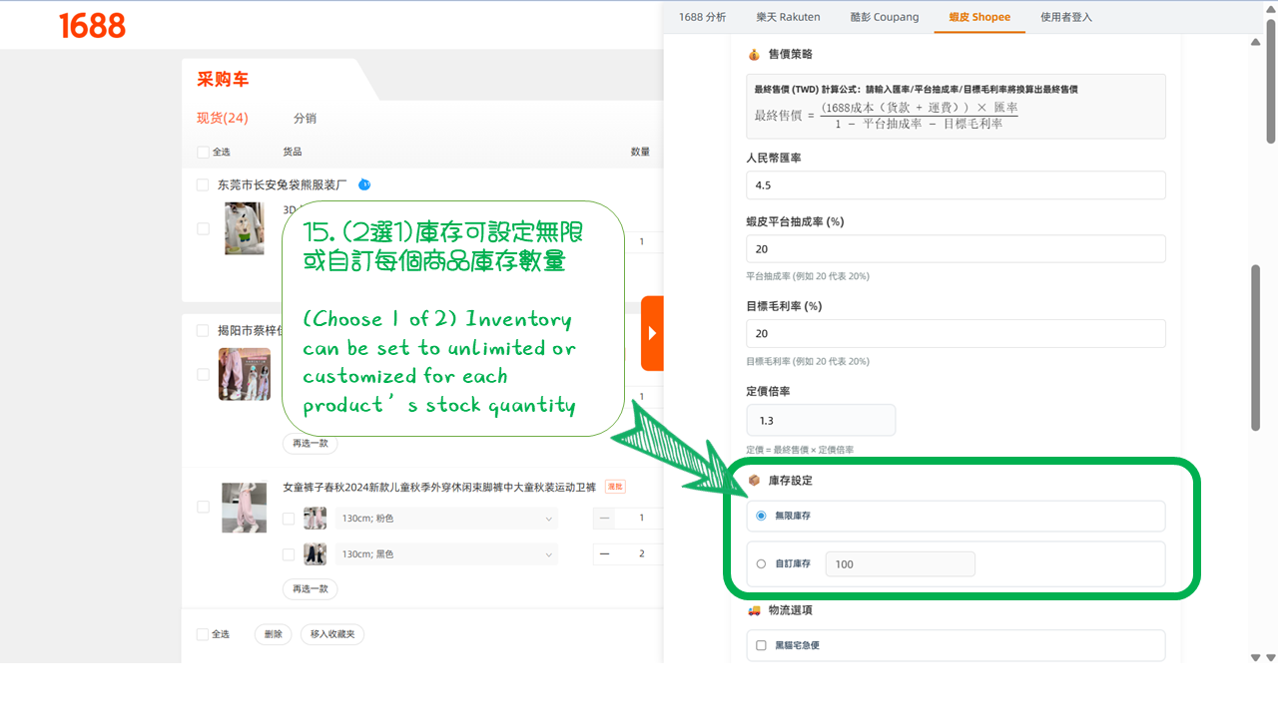Enable the 黑貓宅急便 shipping checkbox
The height and width of the screenshot is (718, 1278).
pyautogui.click(x=761, y=645)
